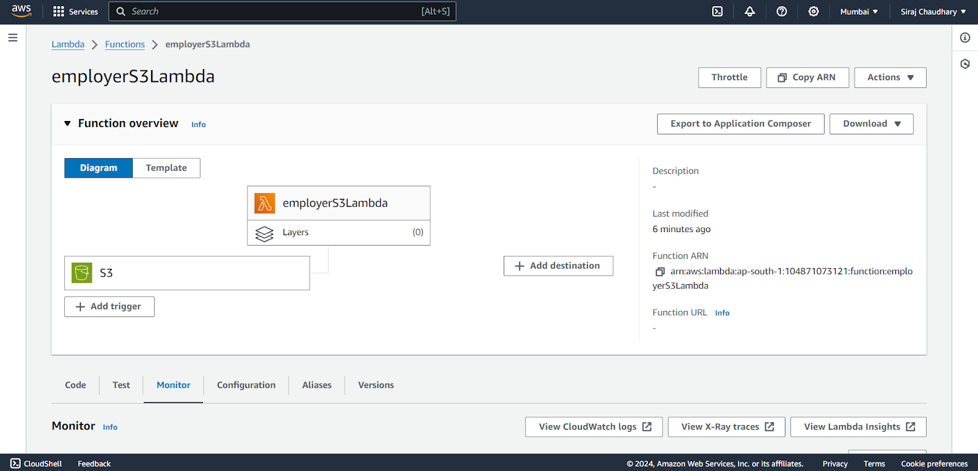The height and width of the screenshot is (471, 978).
Task: Open the Versions tab
Action: (376, 385)
